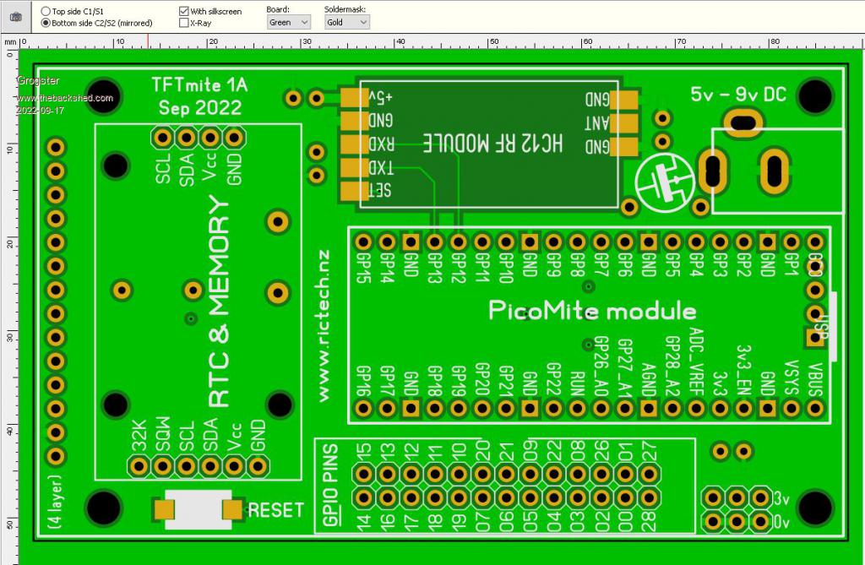Select the Top side C1/S1 option
The image size is (865, 565).
[x=46, y=11]
